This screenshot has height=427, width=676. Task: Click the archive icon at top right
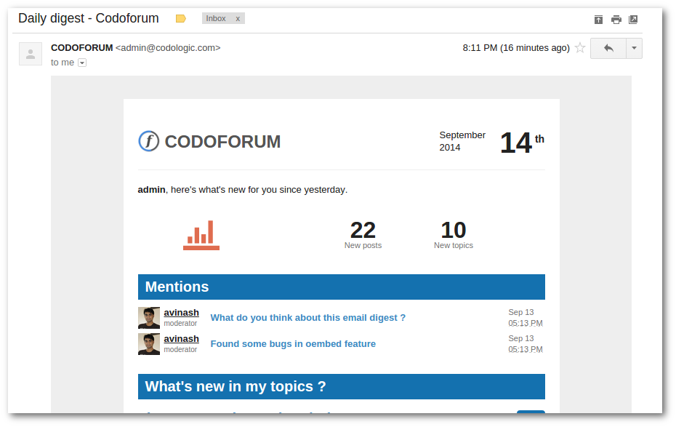click(x=598, y=20)
